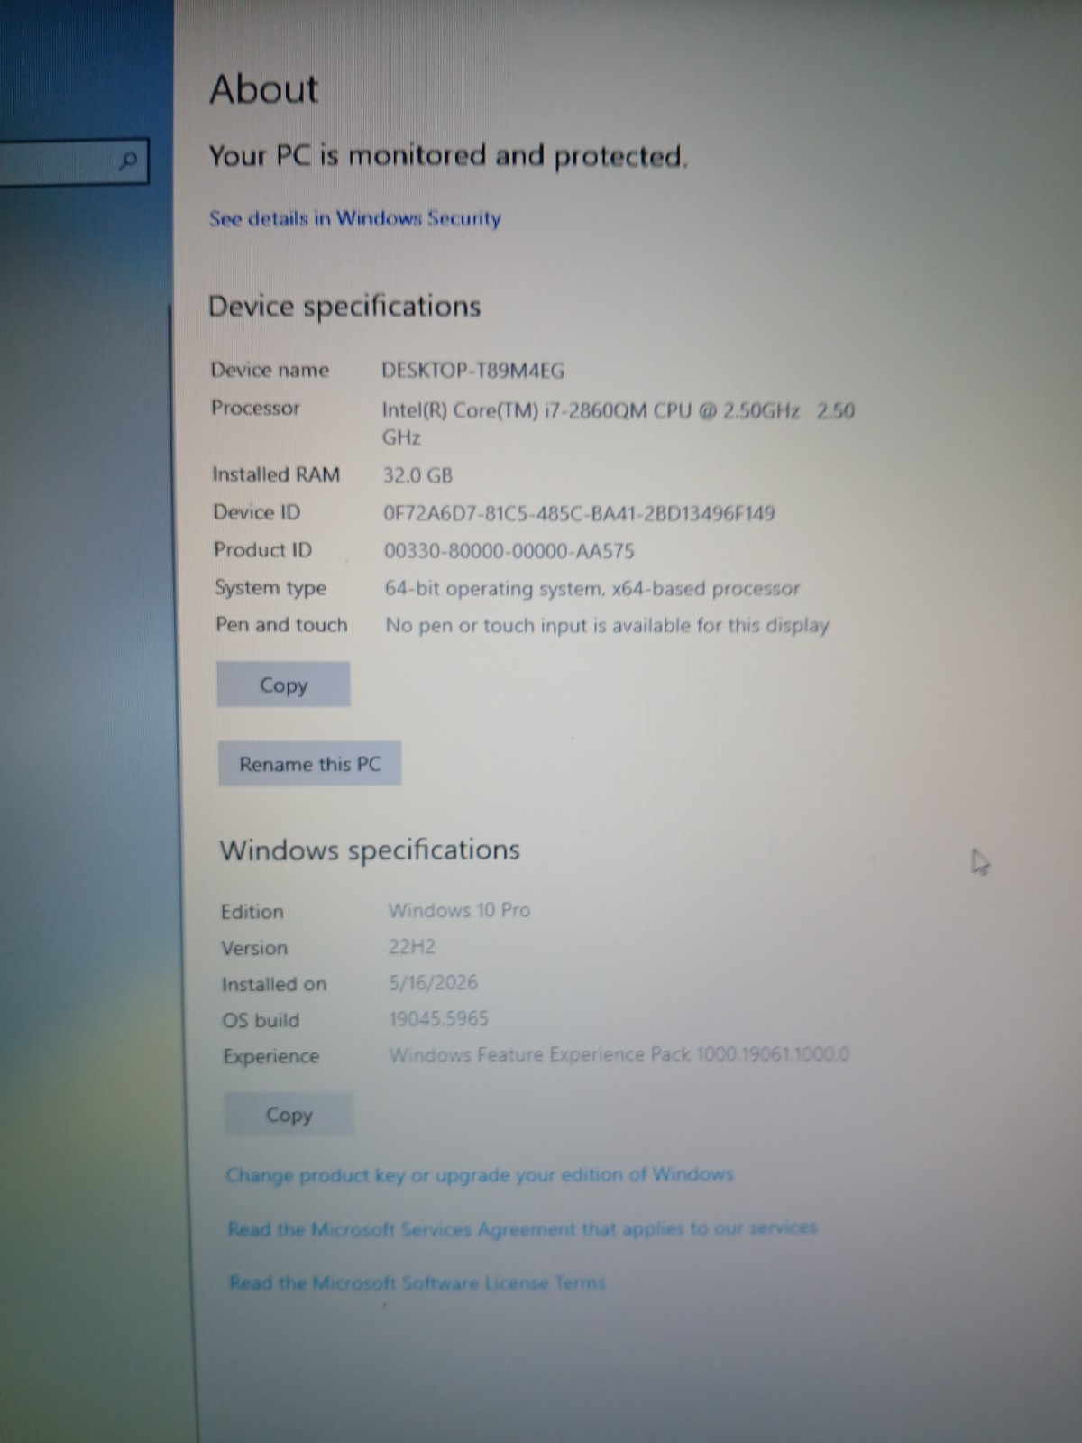The image size is (1082, 1443).
Task: Click the edition value Windows 10 Pro
Action: pos(459,910)
